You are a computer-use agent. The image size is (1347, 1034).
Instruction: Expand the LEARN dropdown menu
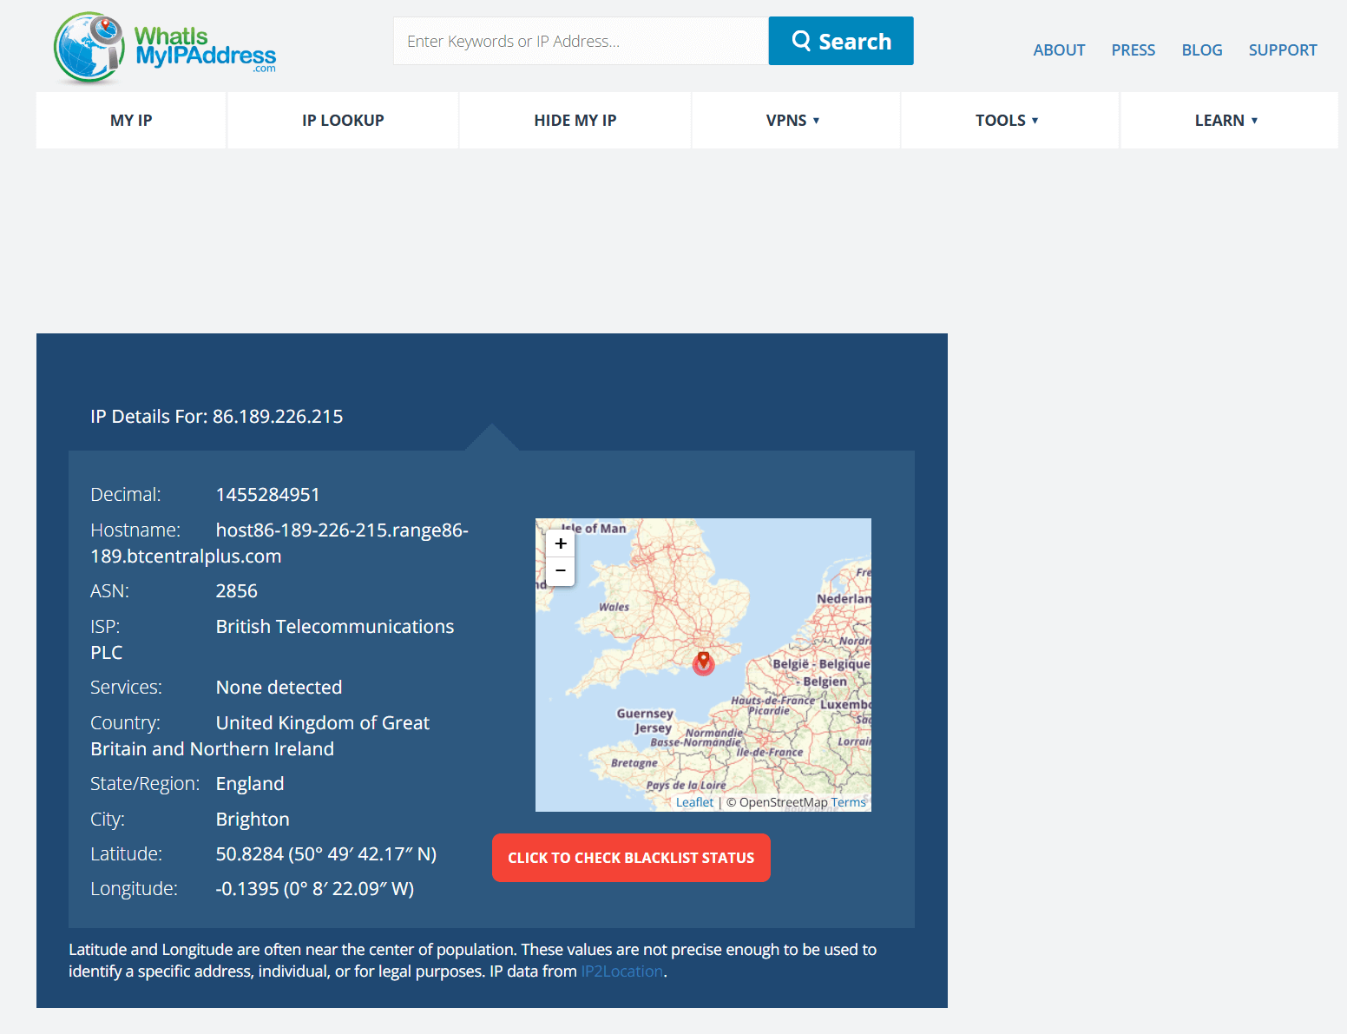click(x=1227, y=121)
